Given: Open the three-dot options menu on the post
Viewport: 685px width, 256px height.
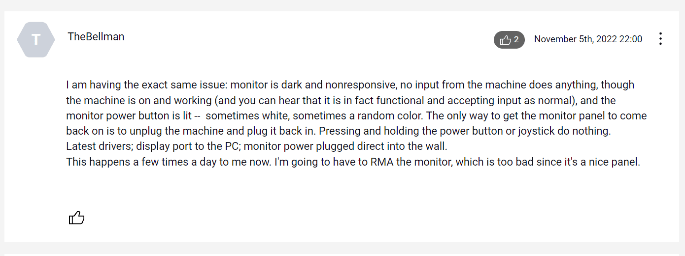Looking at the screenshot, I should [660, 39].
